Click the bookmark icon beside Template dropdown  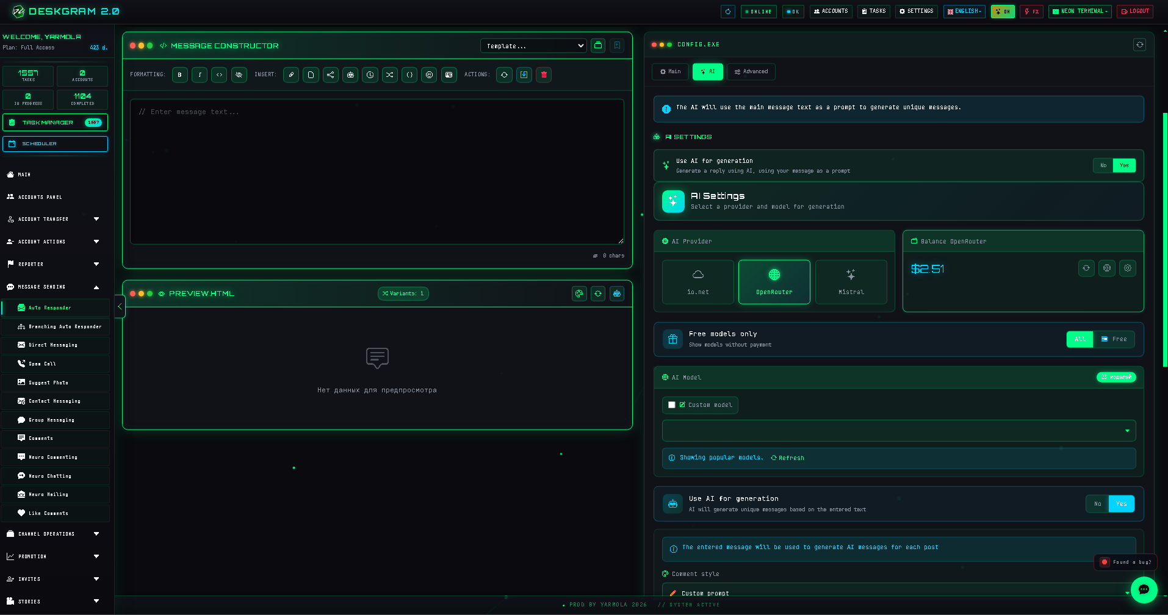pos(617,45)
